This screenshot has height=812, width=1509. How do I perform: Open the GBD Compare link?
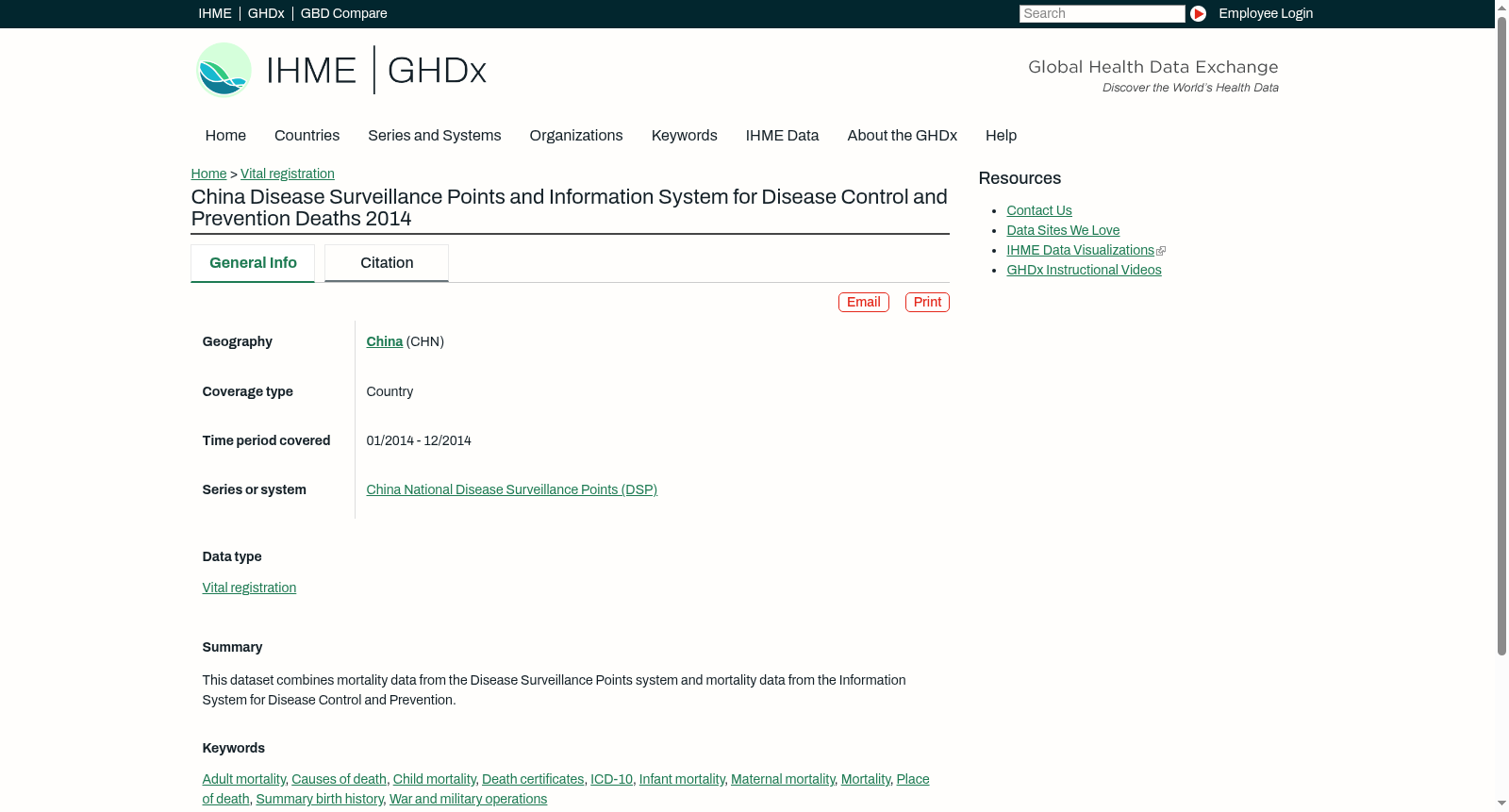pyautogui.click(x=344, y=13)
